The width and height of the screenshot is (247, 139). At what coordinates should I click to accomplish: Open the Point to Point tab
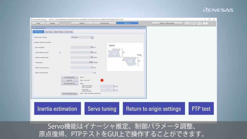[69, 32]
